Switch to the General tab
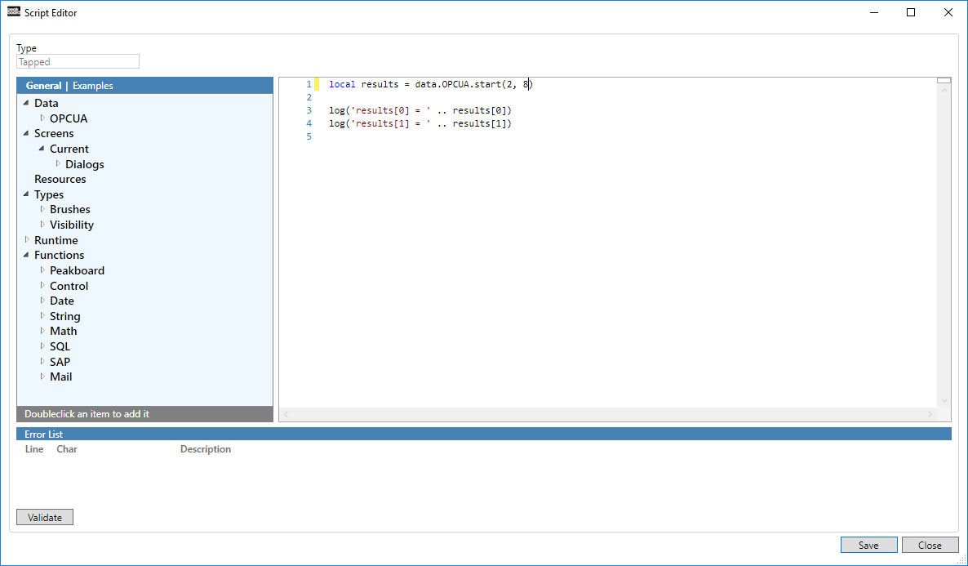This screenshot has height=566, width=968. (x=43, y=86)
